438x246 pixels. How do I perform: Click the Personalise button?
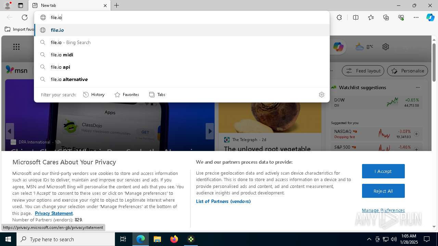click(x=408, y=71)
